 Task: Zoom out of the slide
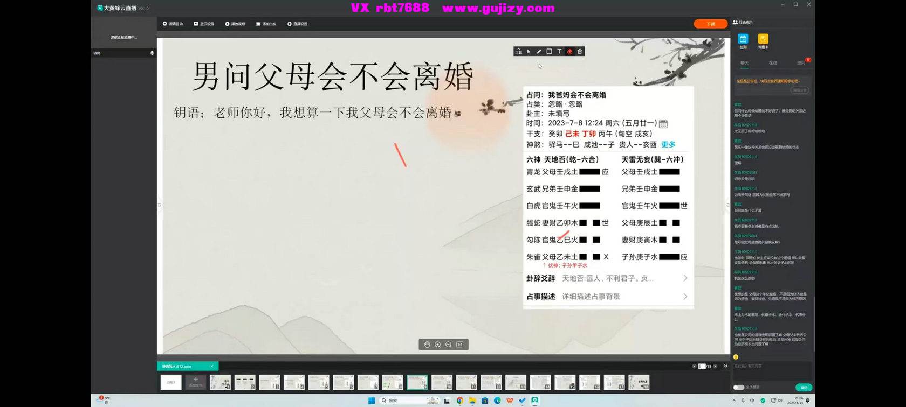point(449,345)
